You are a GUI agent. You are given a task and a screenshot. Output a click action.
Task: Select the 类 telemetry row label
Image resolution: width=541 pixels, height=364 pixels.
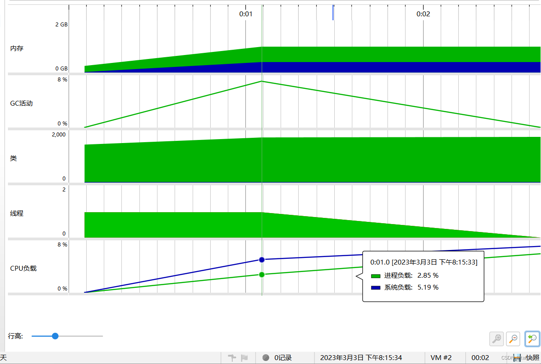point(14,158)
